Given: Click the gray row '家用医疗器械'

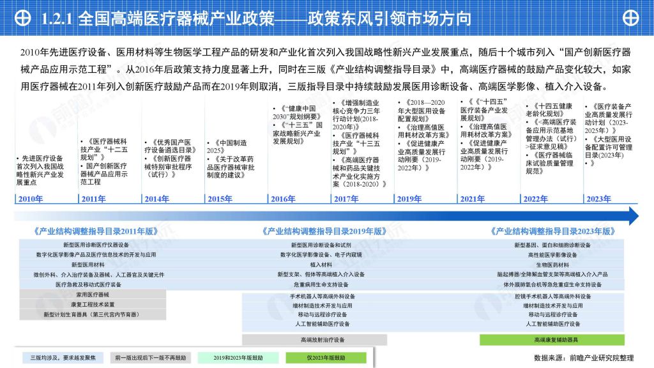Looking at the screenshot, I should pyautogui.click(x=93, y=295).
